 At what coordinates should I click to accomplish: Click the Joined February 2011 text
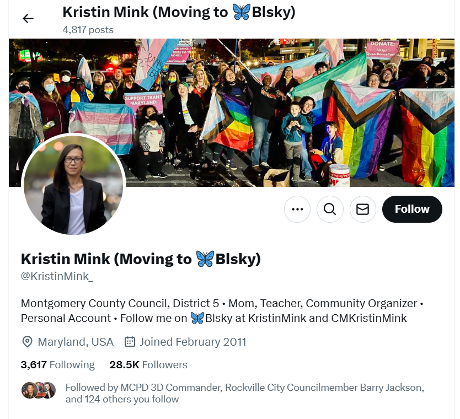(x=192, y=342)
